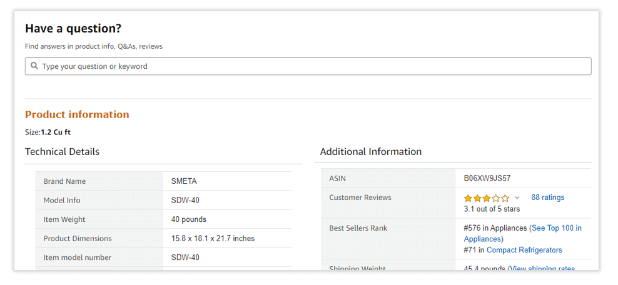The image size is (618, 285).
Task: Open See Top 100 in Appliances link
Action: click(x=523, y=233)
